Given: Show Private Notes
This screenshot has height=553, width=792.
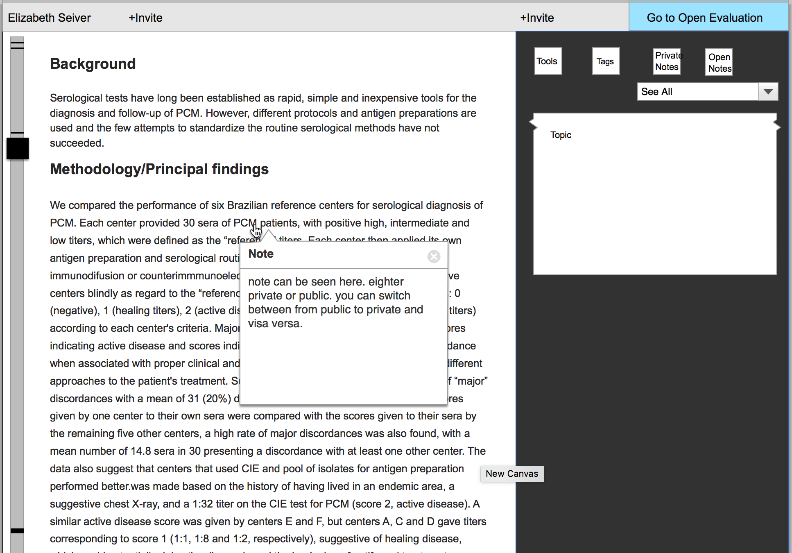Looking at the screenshot, I should [x=667, y=61].
